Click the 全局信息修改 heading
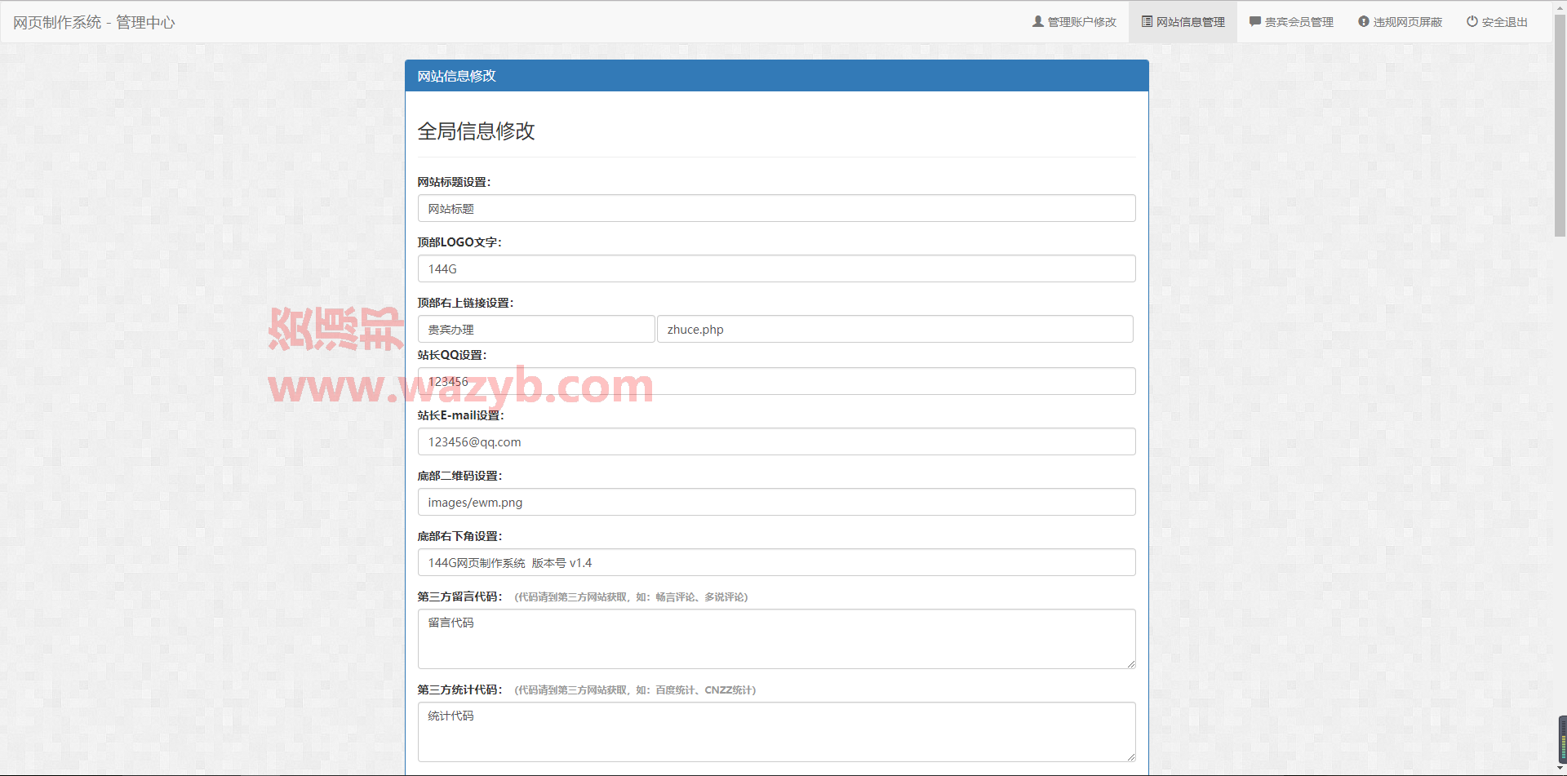This screenshot has width=1567, height=776. pos(476,131)
